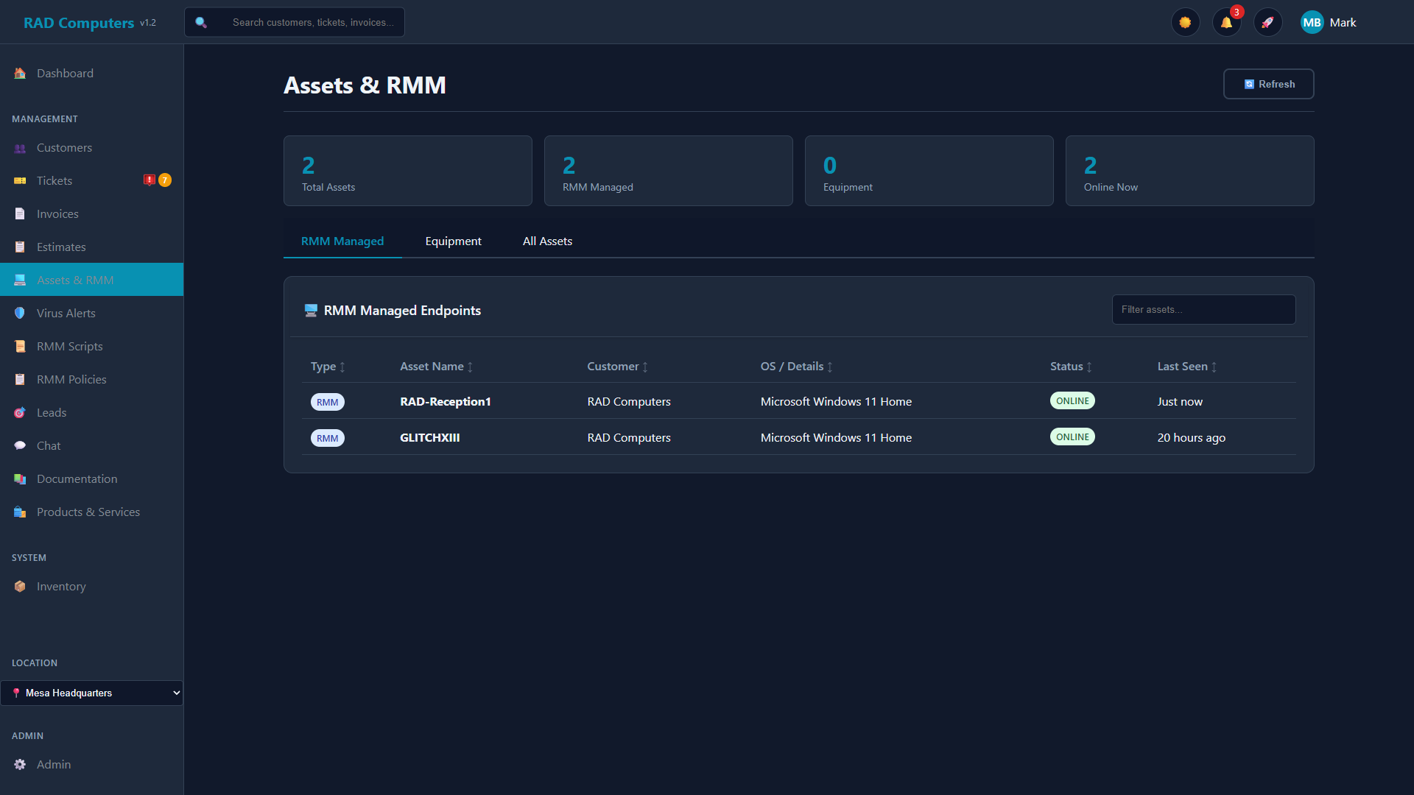
Task: Click the ONLINE status badge for RAD-Reception1
Action: [x=1072, y=400]
